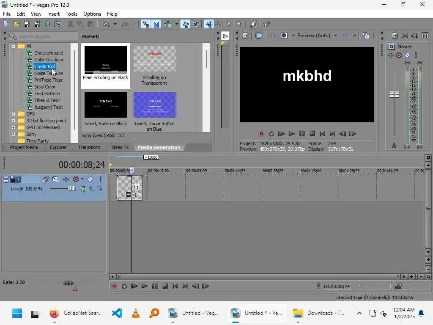Click the track 1 Level slider handle

click(x=71, y=188)
